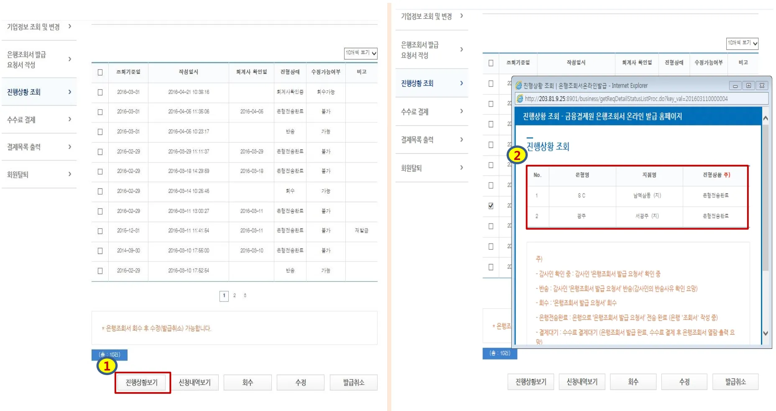Screen dimensions: 776x411
Task: Go to page 2 in left table pagination
Action: 235,296
